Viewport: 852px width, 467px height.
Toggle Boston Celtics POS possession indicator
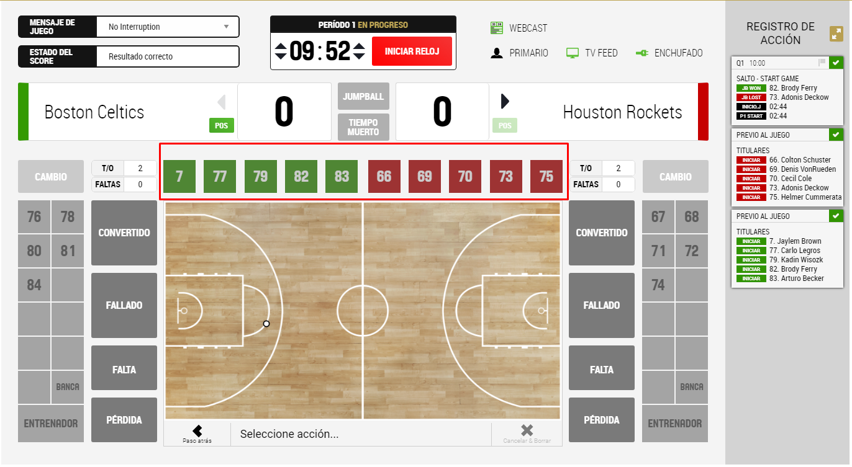pos(221,126)
